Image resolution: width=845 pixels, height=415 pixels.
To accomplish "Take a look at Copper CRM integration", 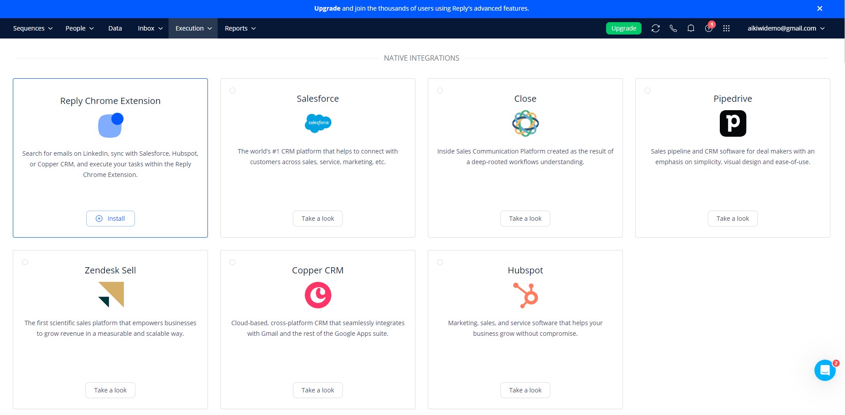I will (x=318, y=390).
